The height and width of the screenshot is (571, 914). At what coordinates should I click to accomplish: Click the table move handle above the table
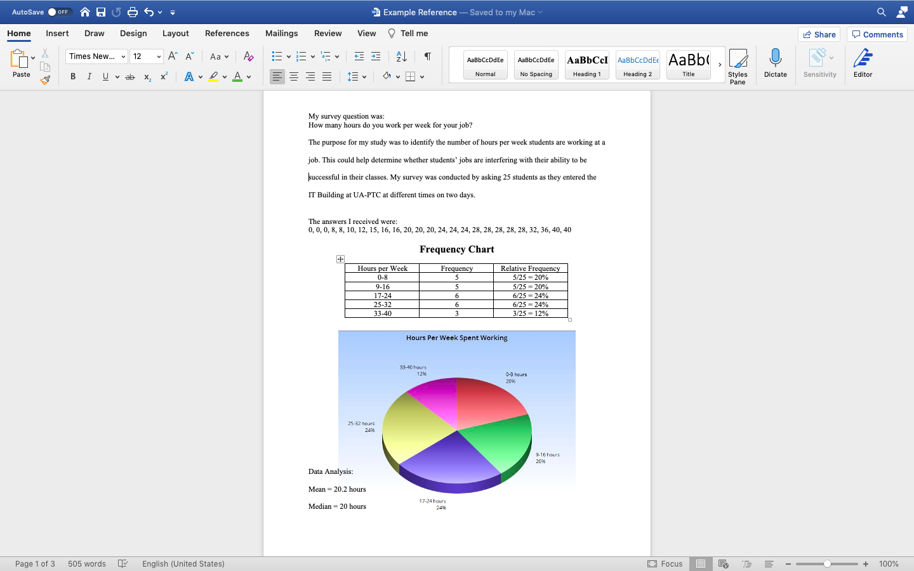tap(340, 259)
